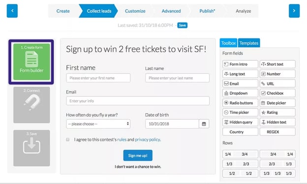Click the Email input field
The width and height of the screenshot is (307, 184).
click(138, 101)
